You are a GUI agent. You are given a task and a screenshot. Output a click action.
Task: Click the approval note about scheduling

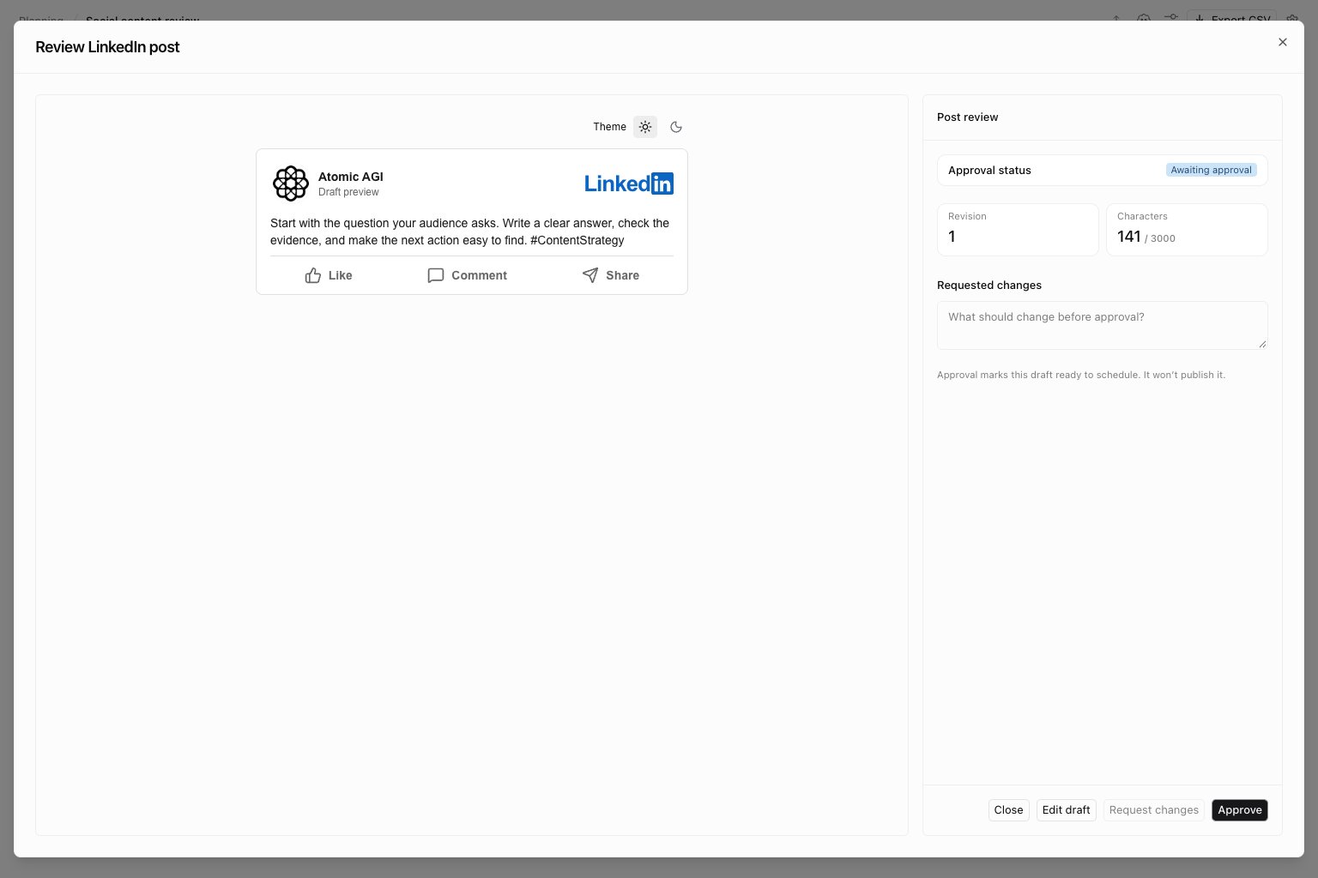(1081, 375)
